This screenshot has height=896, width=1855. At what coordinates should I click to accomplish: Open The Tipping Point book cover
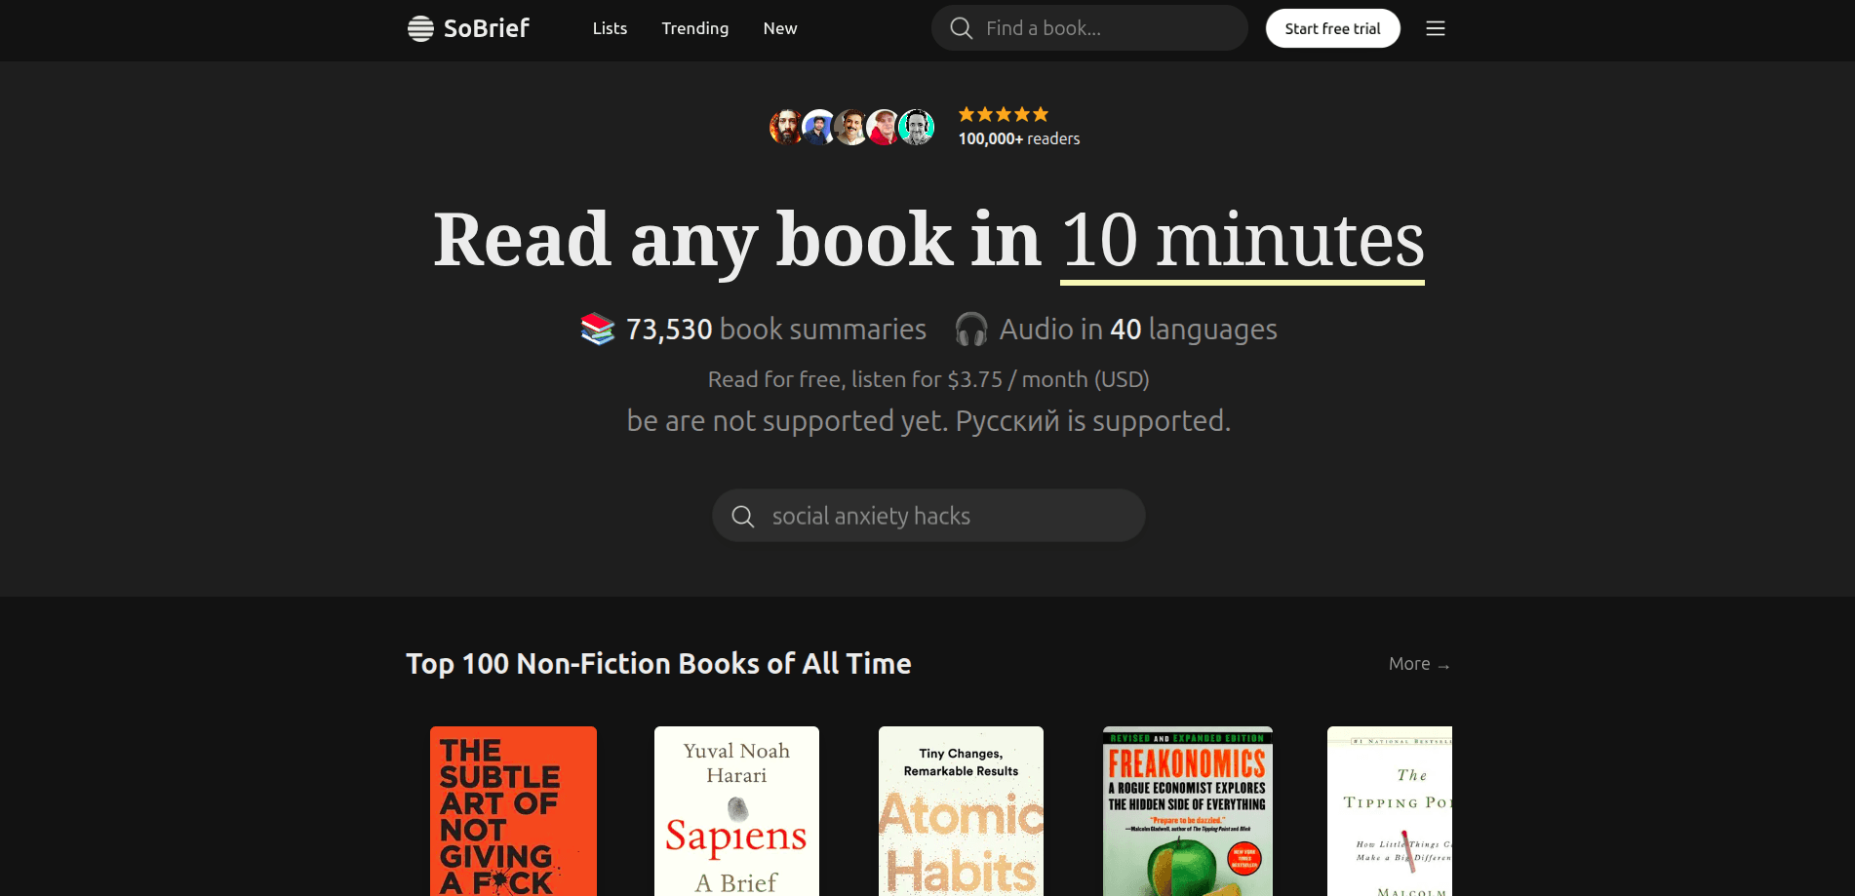[x=1390, y=811]
